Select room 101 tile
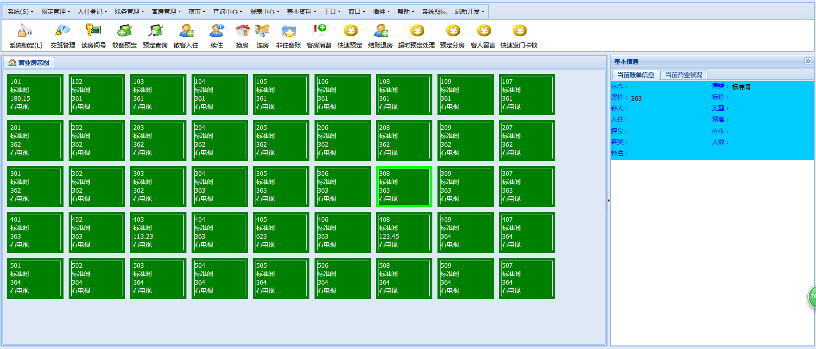 pyautogui.click(x=35, y=95)
